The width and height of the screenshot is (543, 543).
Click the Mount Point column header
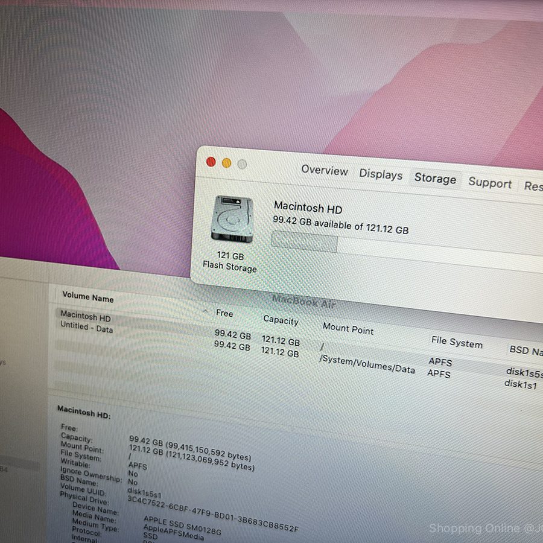tap(348, 329)
